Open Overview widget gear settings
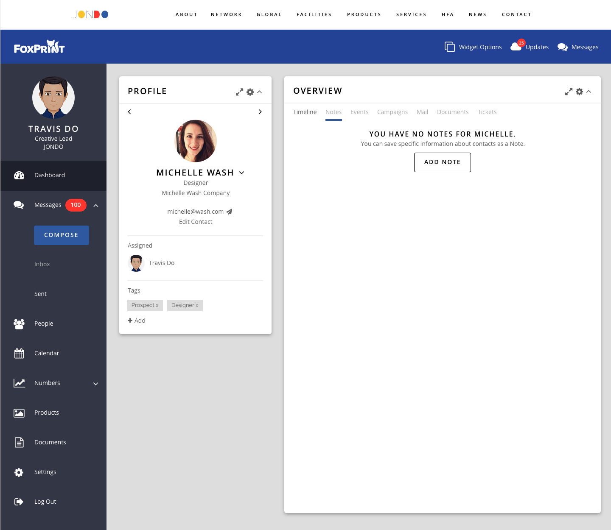Screen dimensions: 611x530 click(579, 92)
